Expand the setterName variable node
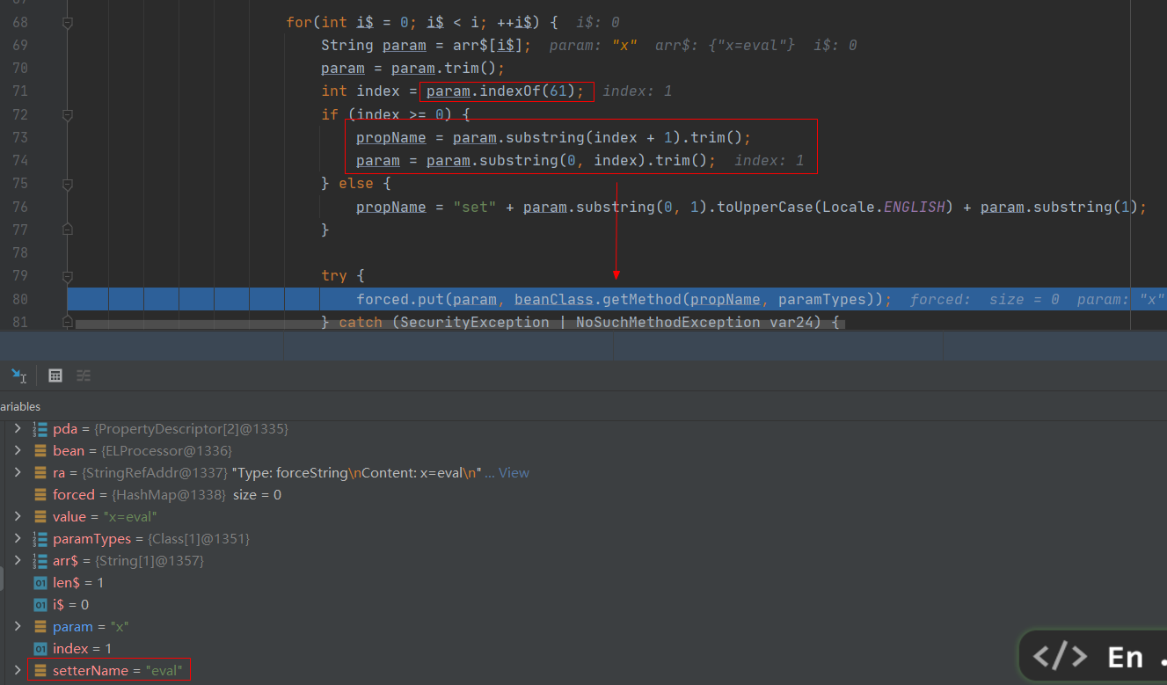 coord(17,671)
